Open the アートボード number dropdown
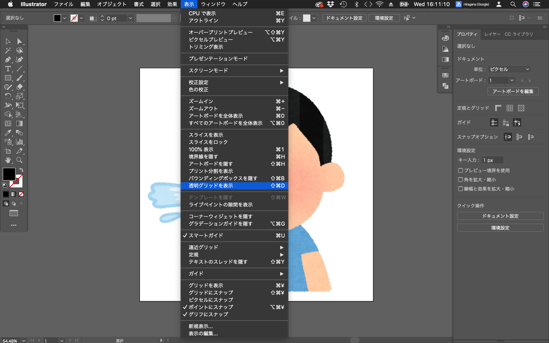Screen dimensions: 549x343 (512, 80)
